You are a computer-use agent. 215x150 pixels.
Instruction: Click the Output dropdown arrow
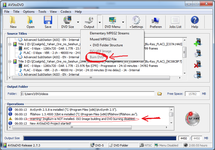(x=100, y=22)
